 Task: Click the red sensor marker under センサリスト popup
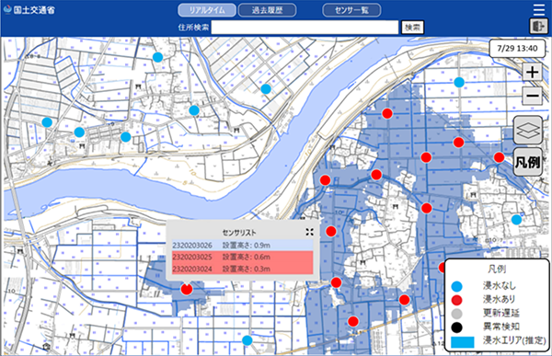click(x=187, y=289)
